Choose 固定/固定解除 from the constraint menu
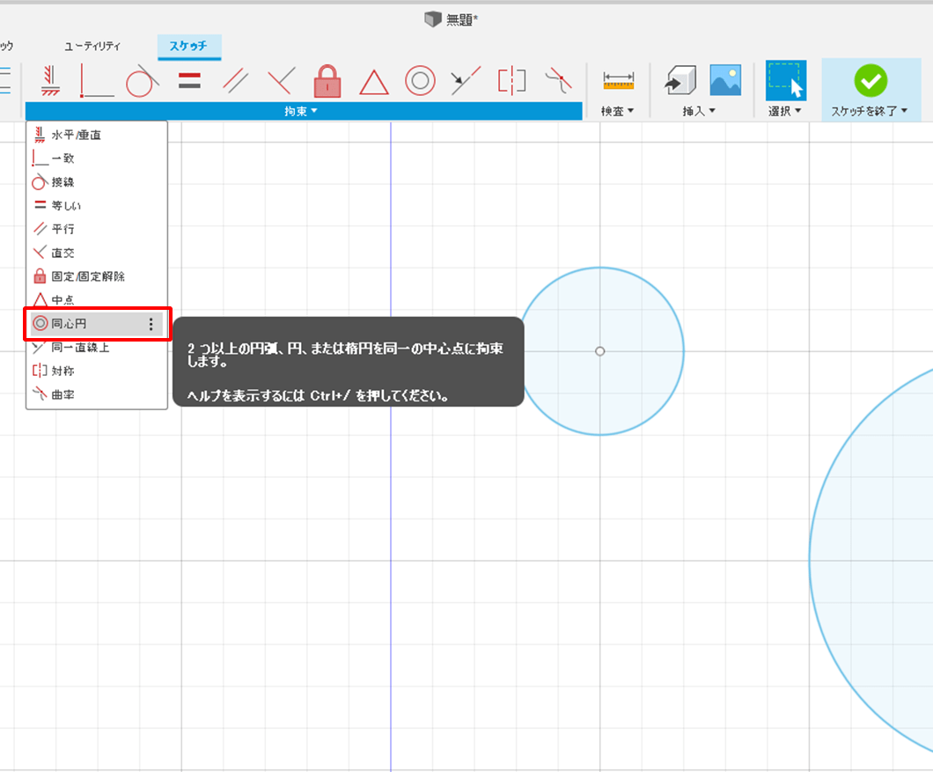The width and height of the screenshot is (933, 772). [x=97, y=276]
